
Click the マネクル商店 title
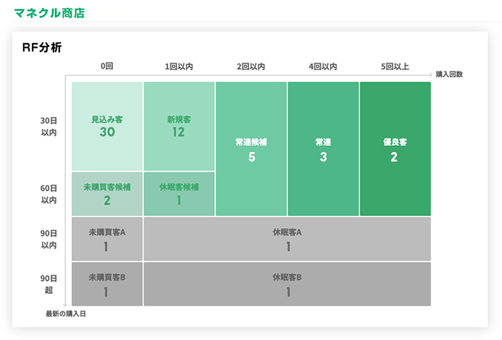tap(50, 13)
